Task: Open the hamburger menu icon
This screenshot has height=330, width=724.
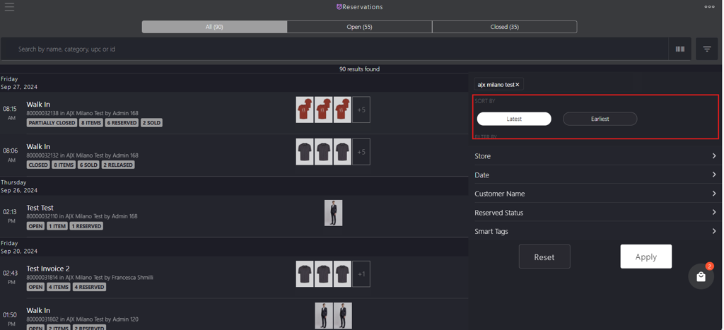Action: click(x=9, y=6)
